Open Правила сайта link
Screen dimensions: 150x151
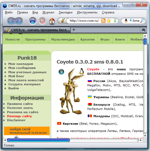click(20, 104)
